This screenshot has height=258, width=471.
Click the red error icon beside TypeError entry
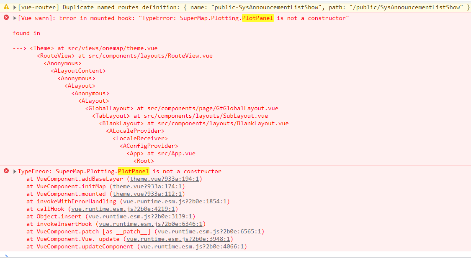pos(6,171)
